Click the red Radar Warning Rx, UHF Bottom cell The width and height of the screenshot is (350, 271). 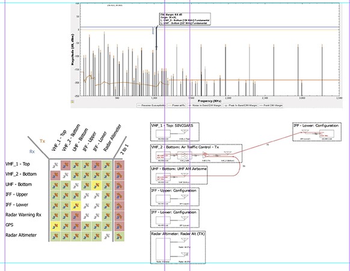click(76, 216)
